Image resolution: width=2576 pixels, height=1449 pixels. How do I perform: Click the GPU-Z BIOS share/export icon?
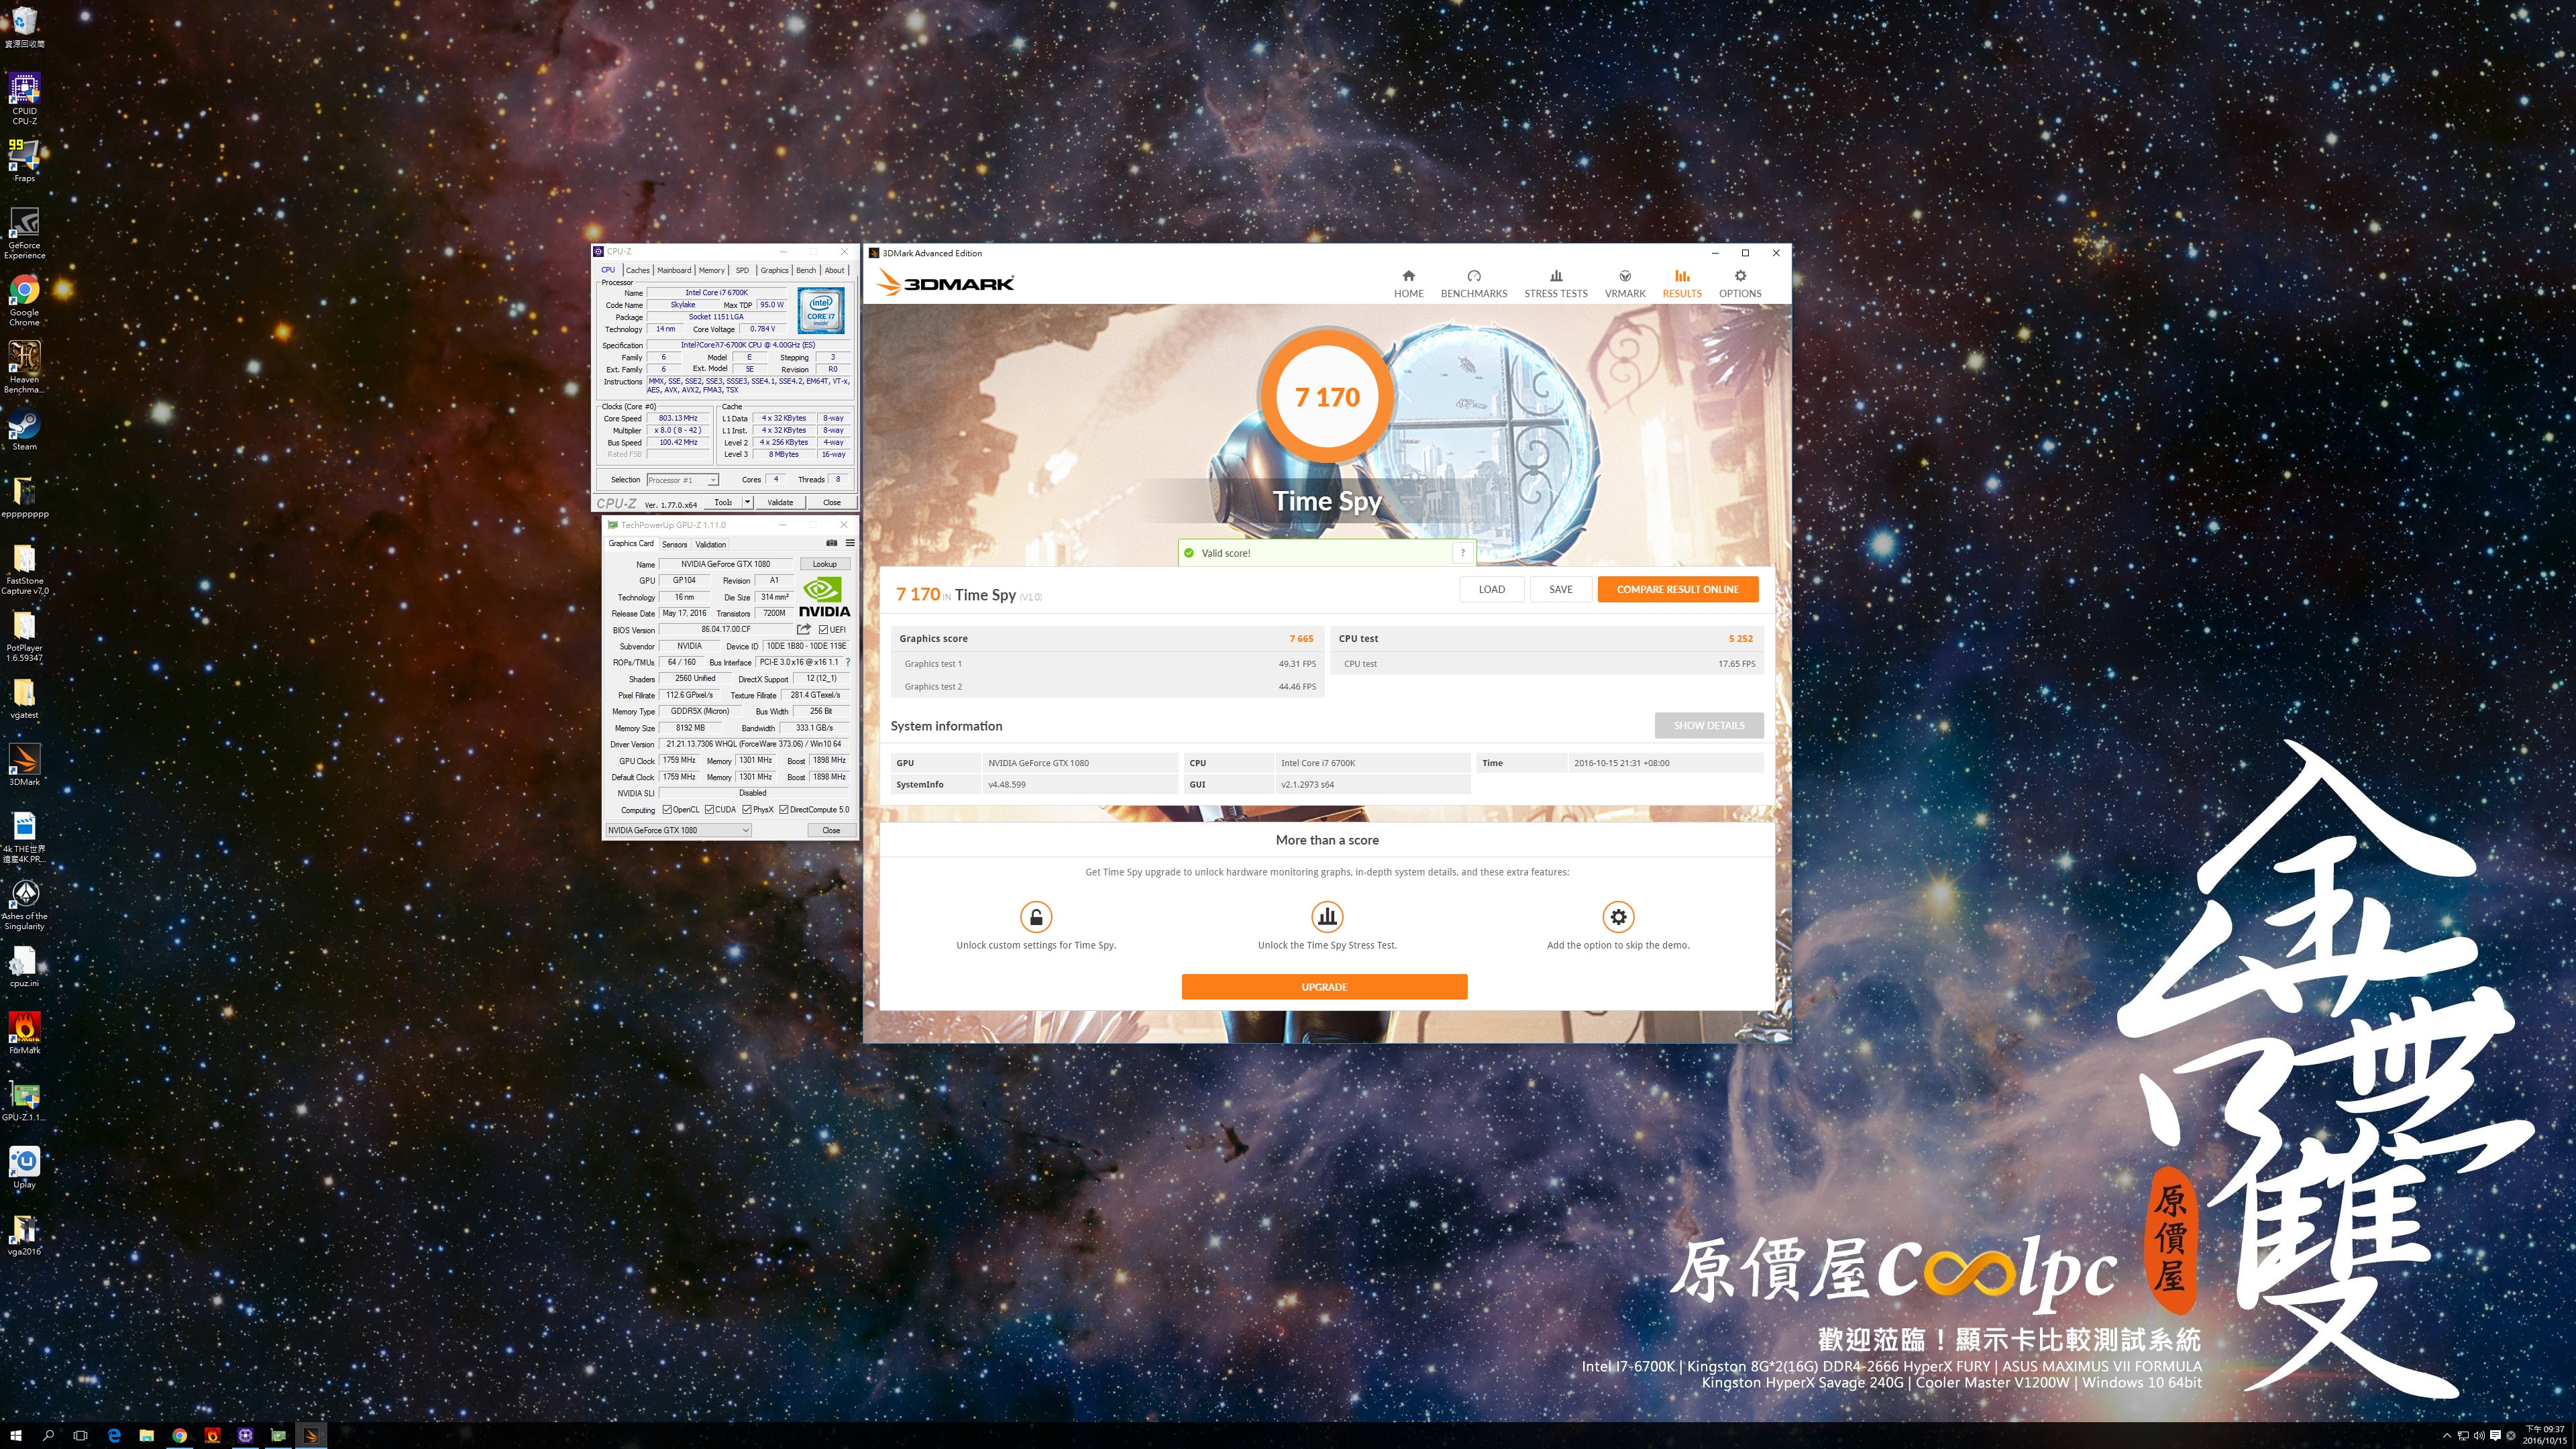pos(803,629)
